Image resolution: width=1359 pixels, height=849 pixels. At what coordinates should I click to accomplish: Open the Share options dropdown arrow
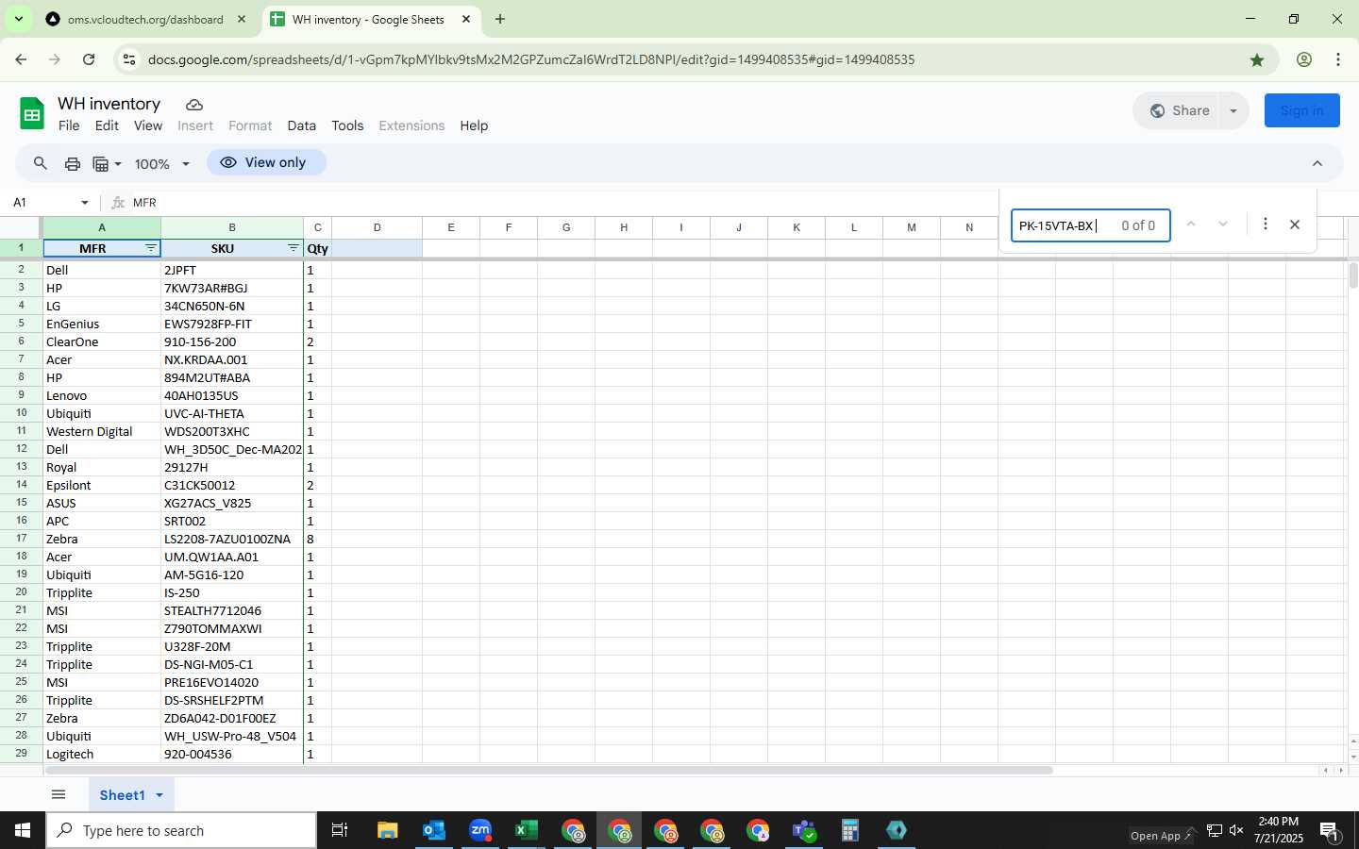click(1233, 110)
